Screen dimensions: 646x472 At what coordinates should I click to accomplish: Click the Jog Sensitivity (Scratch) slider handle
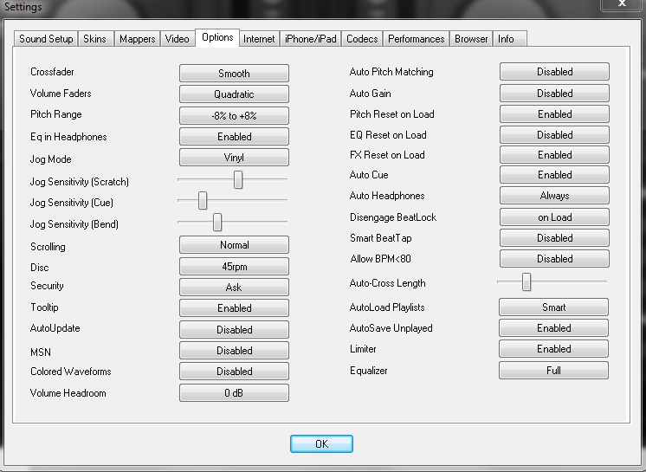point(238,179)
